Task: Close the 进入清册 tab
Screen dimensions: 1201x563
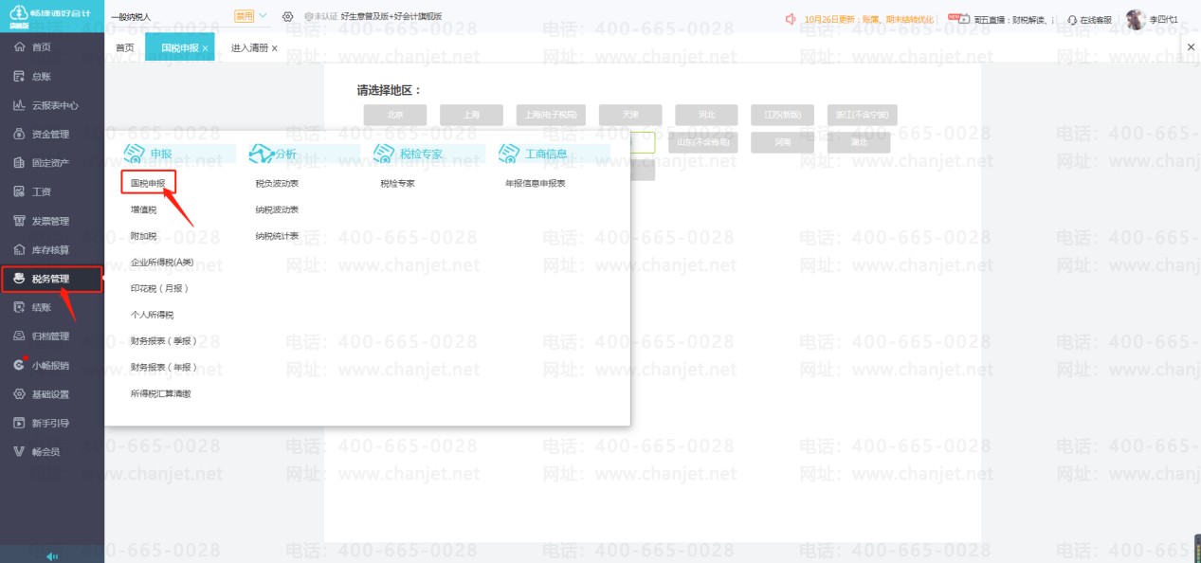Action: 275,47
